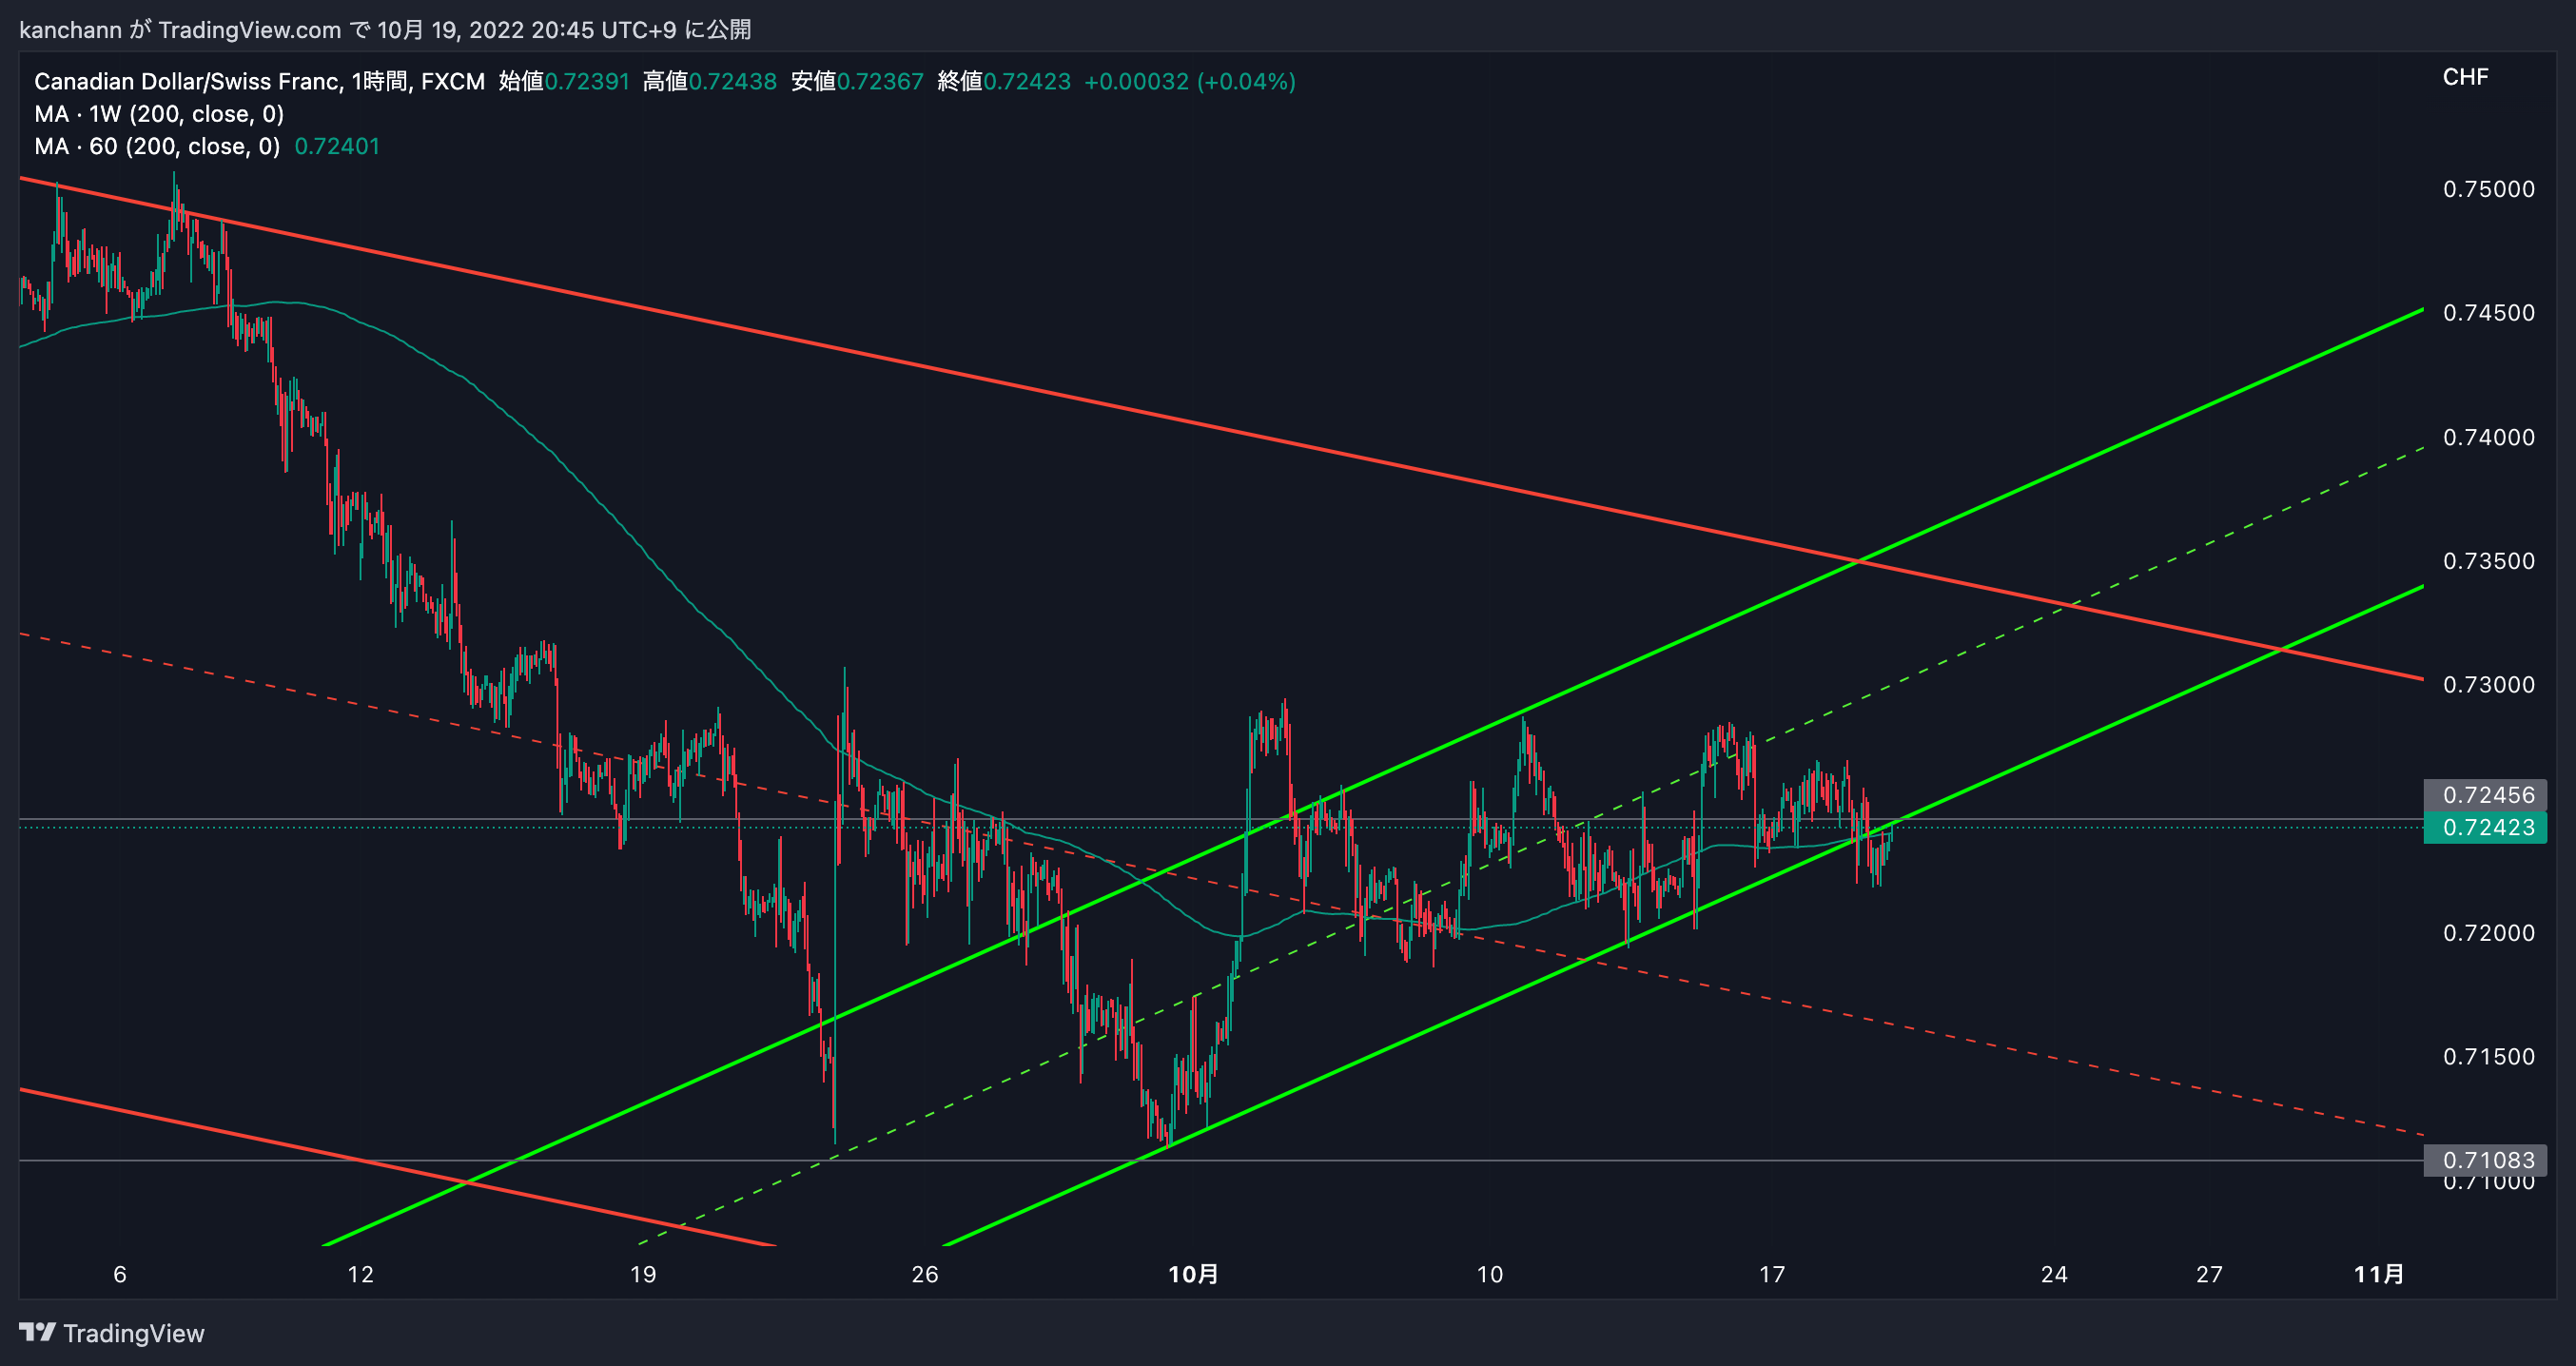
Task: Click the '24' date label on time axis
Action: pos(2054,1274)
